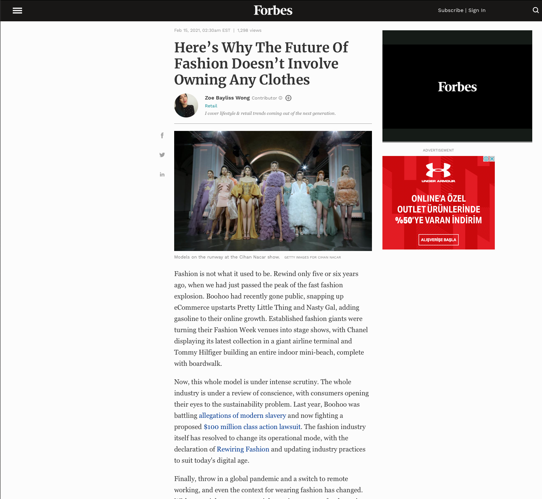Image resolution: width=542 pixels, height=499 pixels.
Task: Click the search magnifier icon
Action: pyautogui.click(x=536, y=10)
